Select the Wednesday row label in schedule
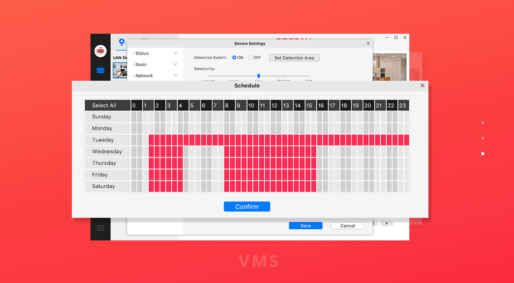This screenshot has height=283, width=514. (107, 151)
